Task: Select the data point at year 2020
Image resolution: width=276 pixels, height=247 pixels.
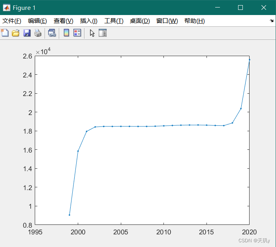Action: pyautogui.click(x=250, y=60)
